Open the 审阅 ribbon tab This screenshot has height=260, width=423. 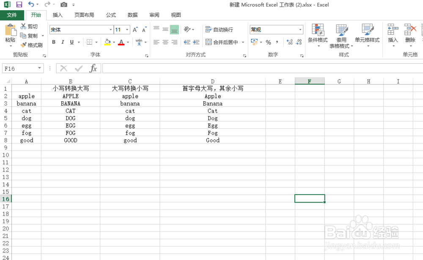(x=154, y=15)
